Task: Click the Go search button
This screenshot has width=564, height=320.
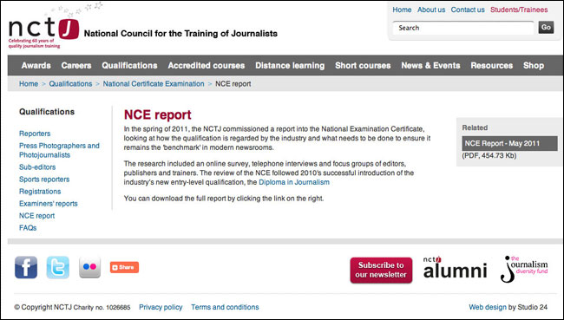Action: tap(546, 28)
